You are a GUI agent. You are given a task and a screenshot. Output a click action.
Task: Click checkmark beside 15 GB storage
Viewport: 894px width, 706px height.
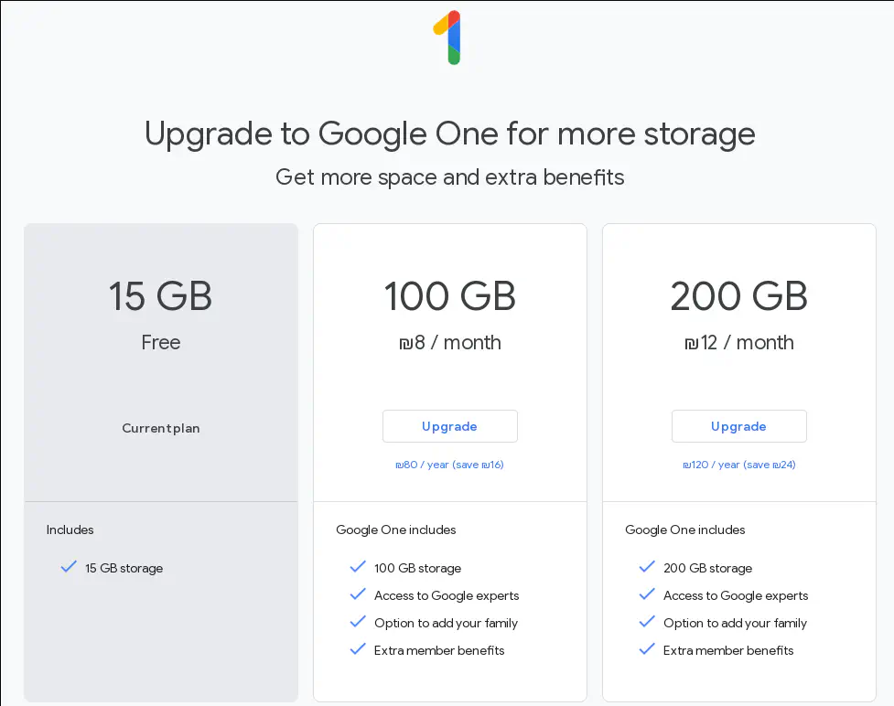coord(69,567)
